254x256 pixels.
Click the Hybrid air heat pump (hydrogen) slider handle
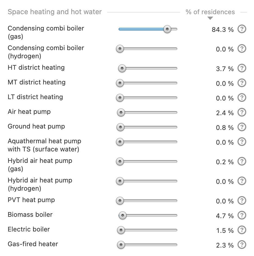click(120, 181)
